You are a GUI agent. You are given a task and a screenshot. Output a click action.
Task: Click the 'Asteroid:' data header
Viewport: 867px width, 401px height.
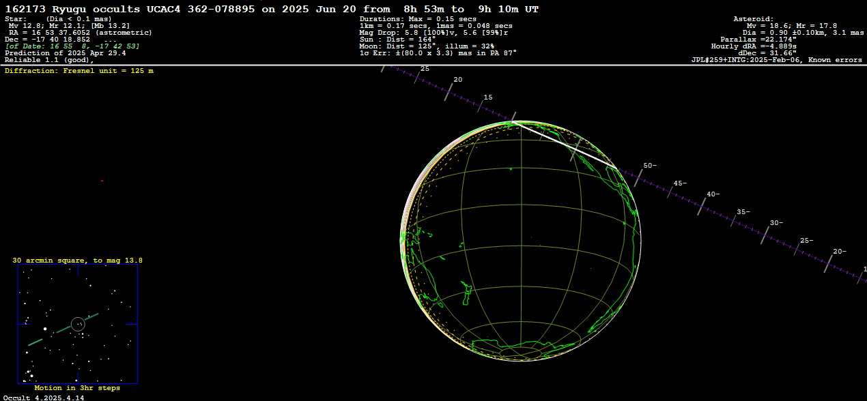pos(753,19)
